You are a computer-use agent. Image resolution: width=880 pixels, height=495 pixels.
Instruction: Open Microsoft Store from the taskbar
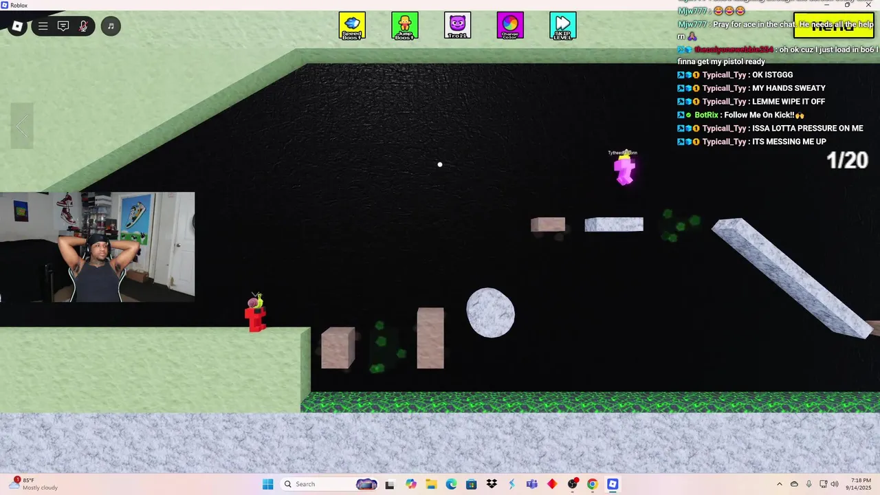[472, 484]
